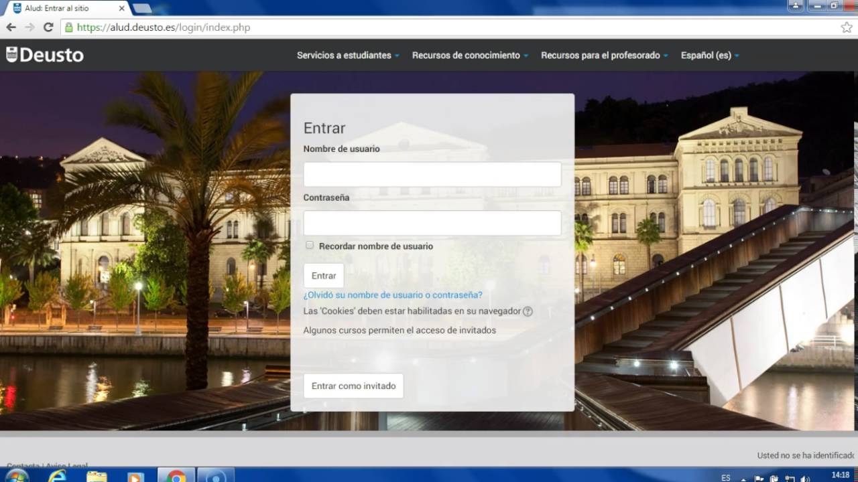Open the Español (es) language dropdown

pyautogui.click(x=710, y=56)
